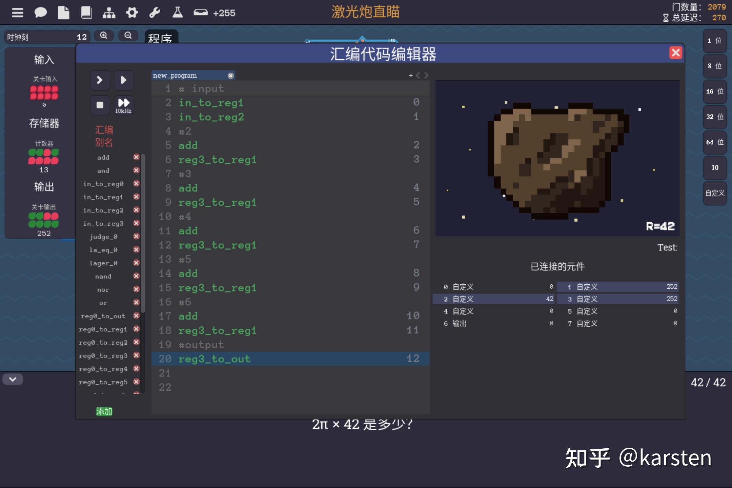Image resolution: width=732 pixels, height=488 pixels.
Task: Click the zoom-in magnifier icon
Action: point(104,35)
